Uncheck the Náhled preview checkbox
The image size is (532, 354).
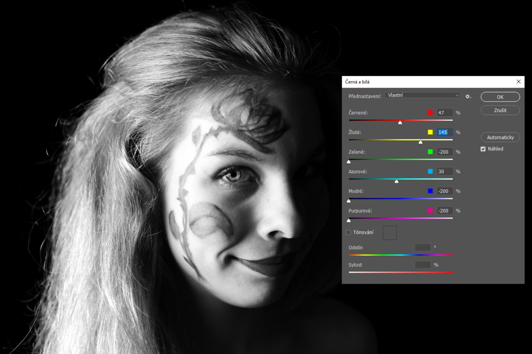(x=483, y=149)
